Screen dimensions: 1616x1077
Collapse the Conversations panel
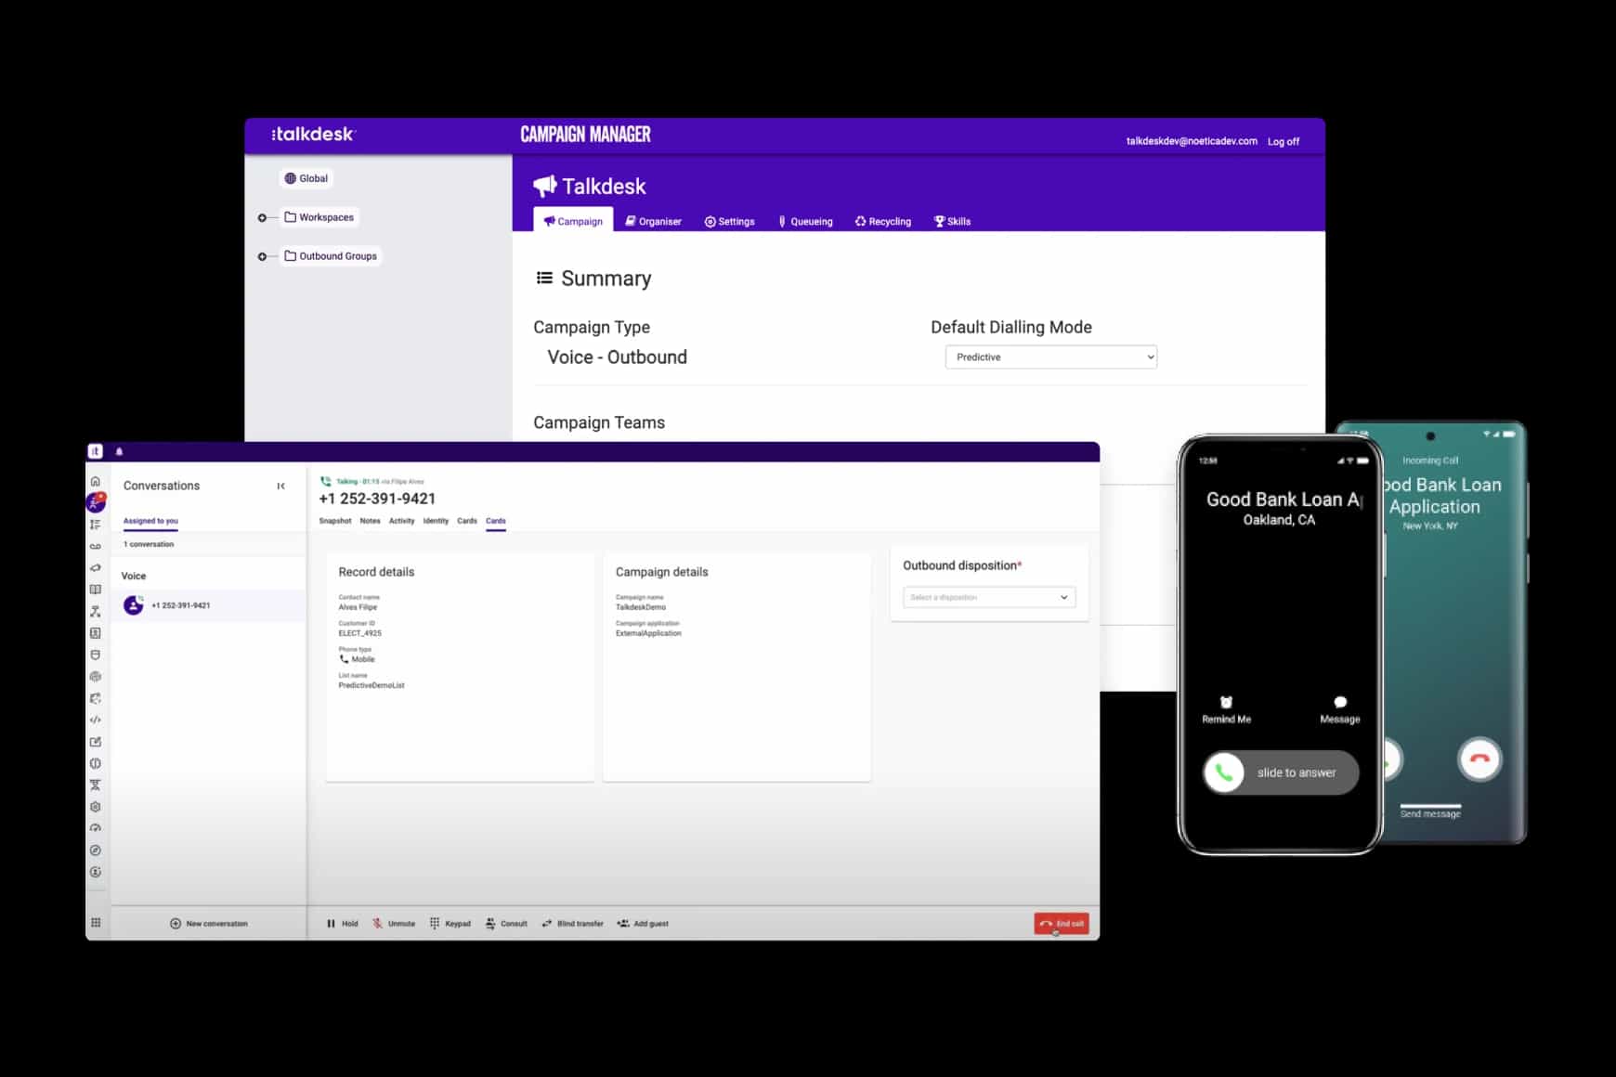pos(281,487)
